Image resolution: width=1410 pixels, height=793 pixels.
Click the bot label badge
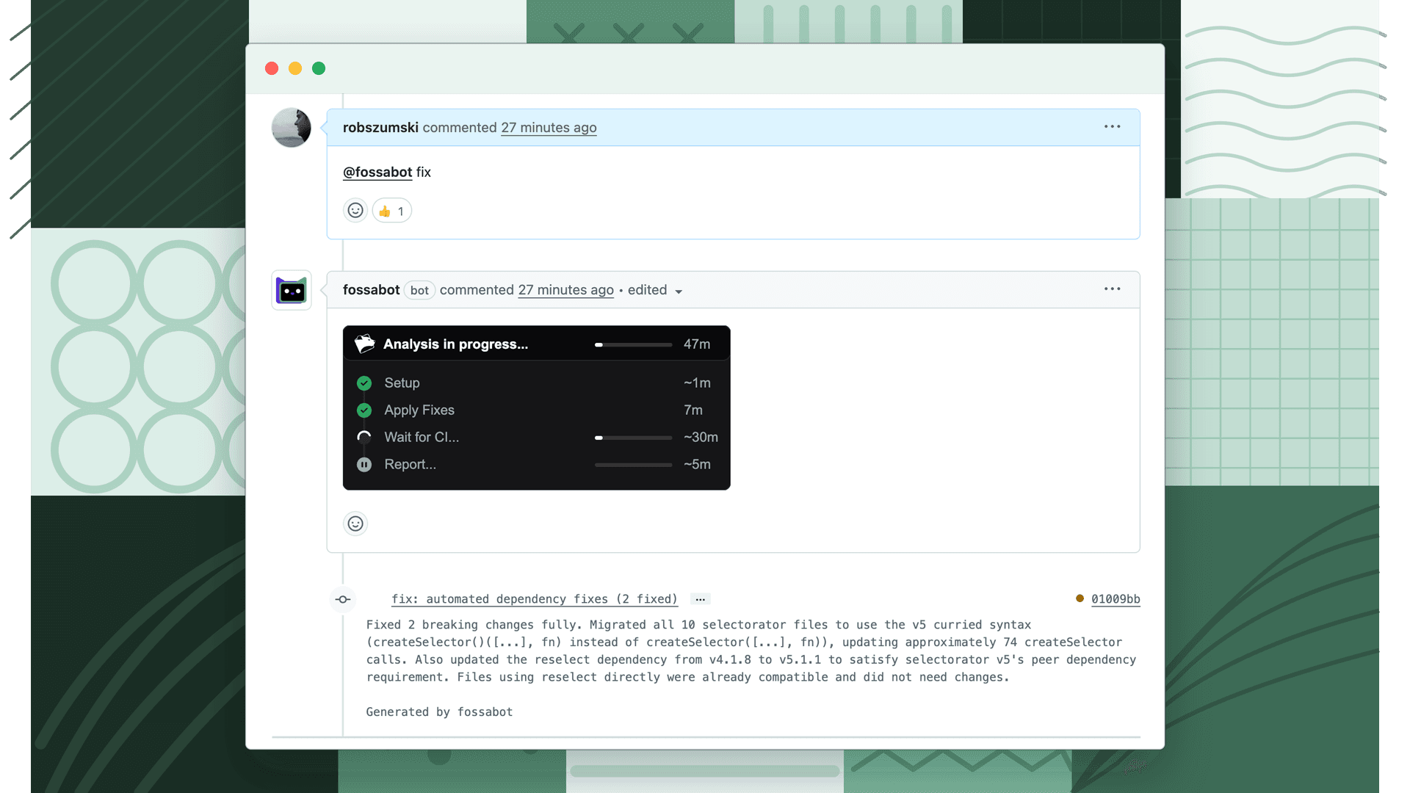(419, 290)
